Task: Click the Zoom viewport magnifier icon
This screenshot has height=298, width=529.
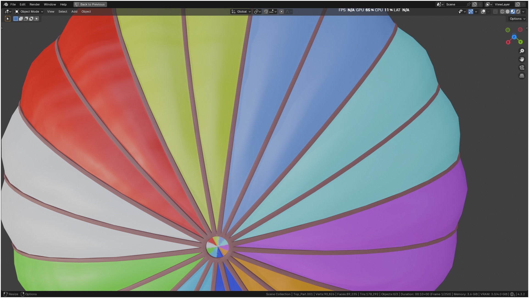Action: 522,51
